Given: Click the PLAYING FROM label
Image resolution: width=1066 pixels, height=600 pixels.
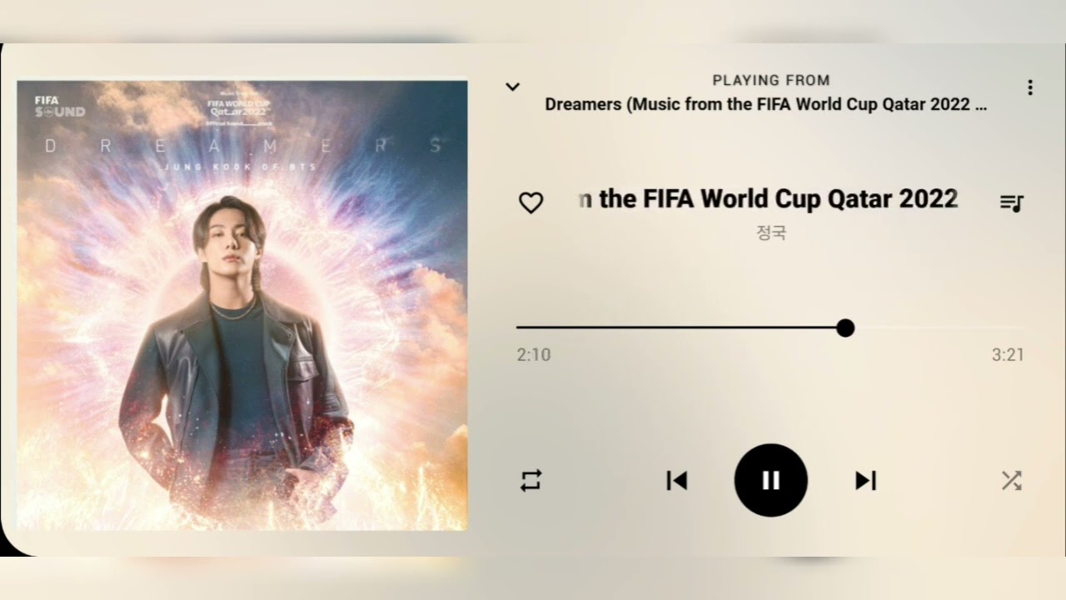Looking at the screenshot, I should [771, 80].
